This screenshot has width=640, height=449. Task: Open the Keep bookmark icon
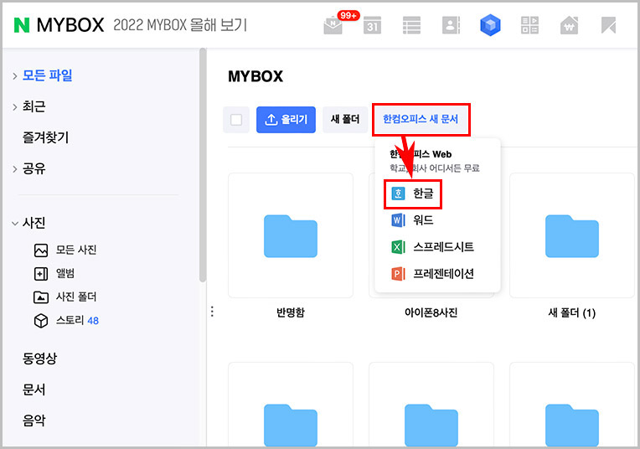coord(608,25)
